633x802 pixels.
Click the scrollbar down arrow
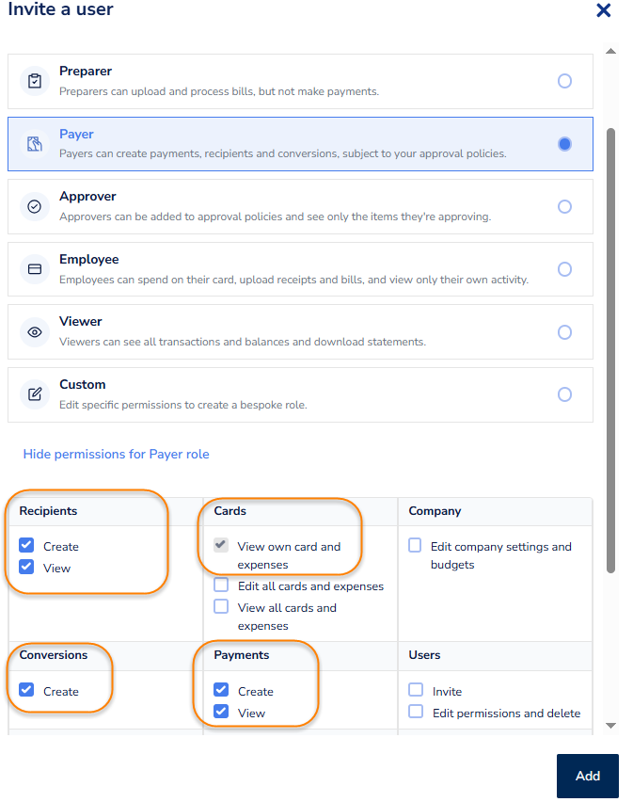coord(610,725)
